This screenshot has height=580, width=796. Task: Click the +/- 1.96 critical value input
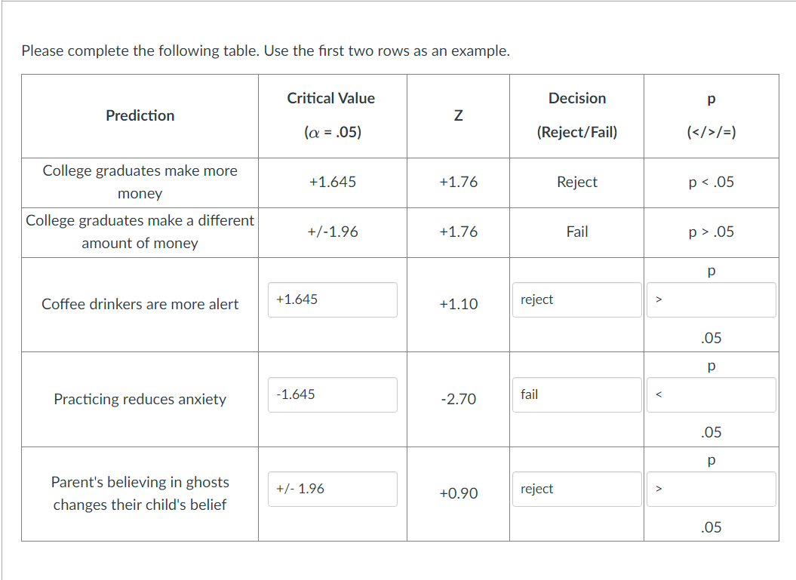[x=333, y=489]
